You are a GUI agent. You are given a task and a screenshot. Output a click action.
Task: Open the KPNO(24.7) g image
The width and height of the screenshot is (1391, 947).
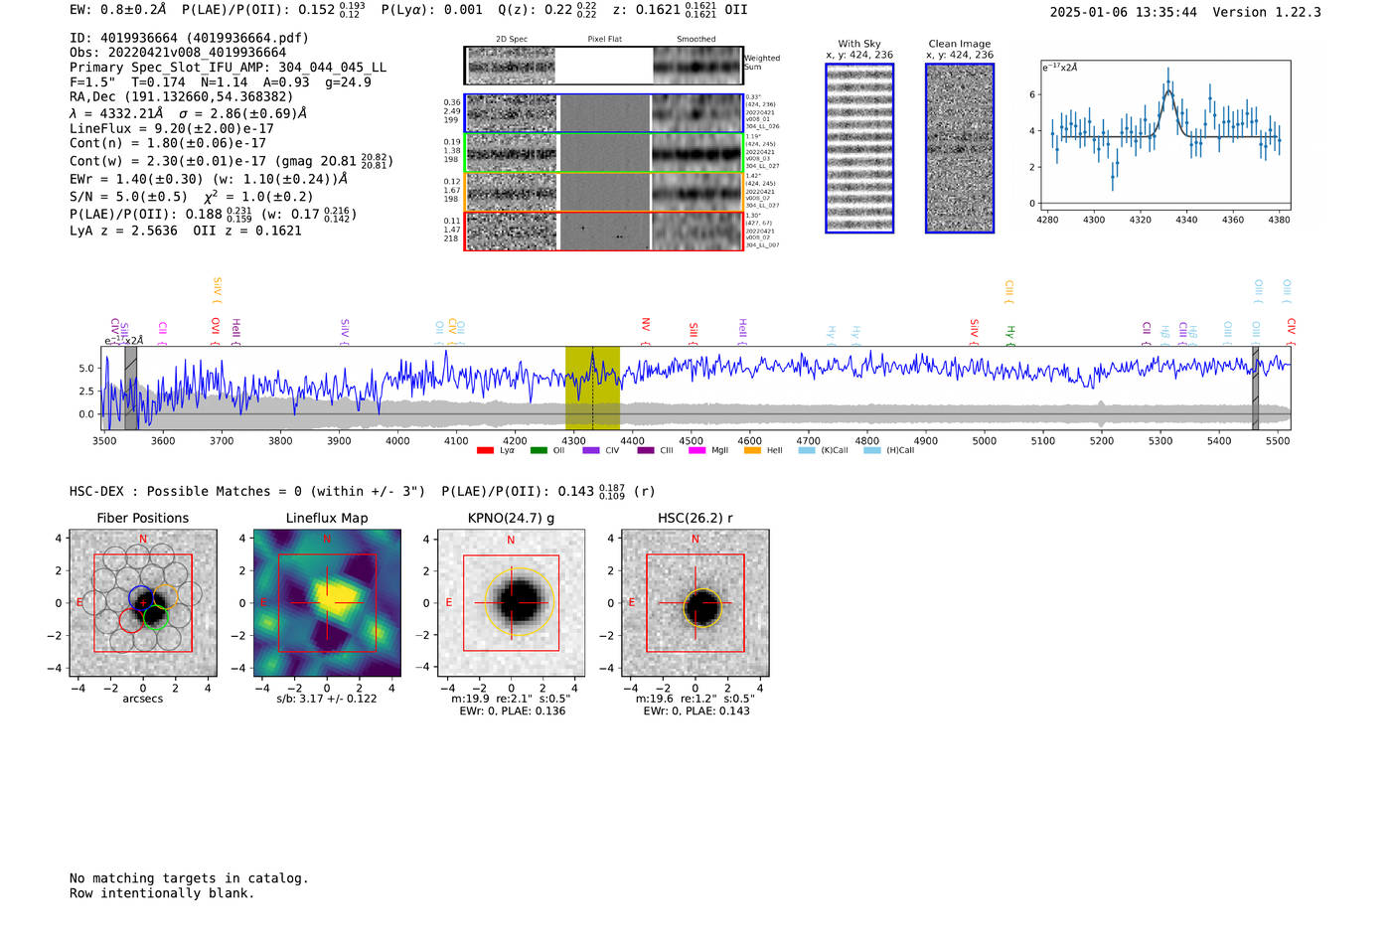point(512,603)
